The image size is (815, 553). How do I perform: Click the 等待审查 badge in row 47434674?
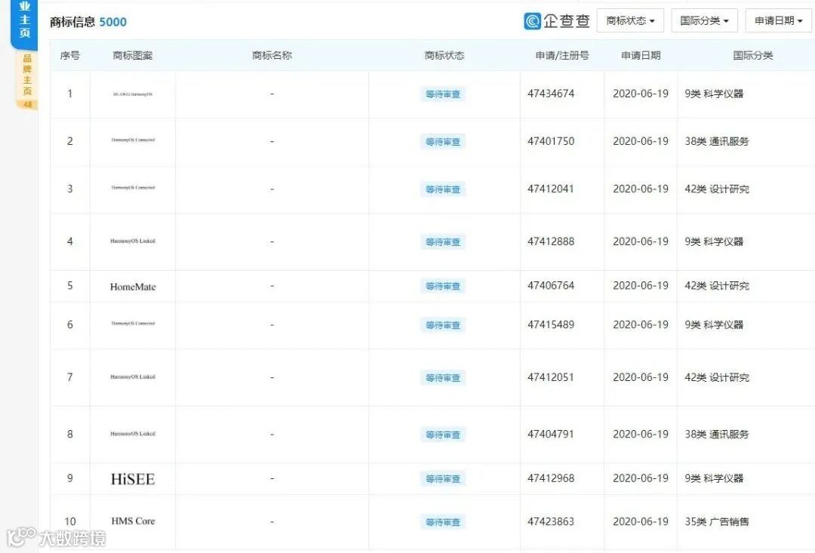pyautogui.click(x=443, y=94)
